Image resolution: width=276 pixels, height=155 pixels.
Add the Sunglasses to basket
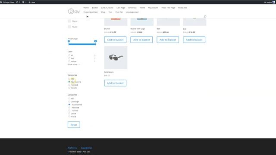(115, 83)
